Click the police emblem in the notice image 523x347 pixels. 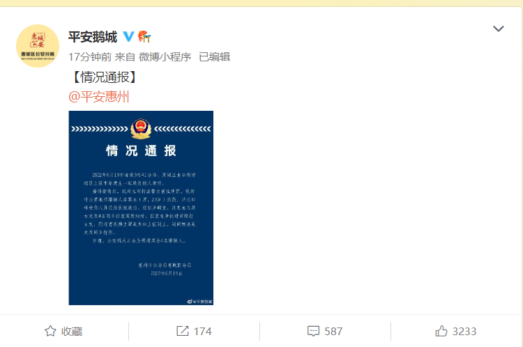[141, 129]
